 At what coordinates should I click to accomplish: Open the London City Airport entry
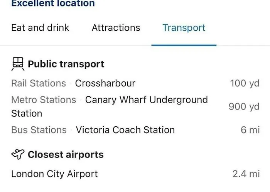[x=54, y=174]
